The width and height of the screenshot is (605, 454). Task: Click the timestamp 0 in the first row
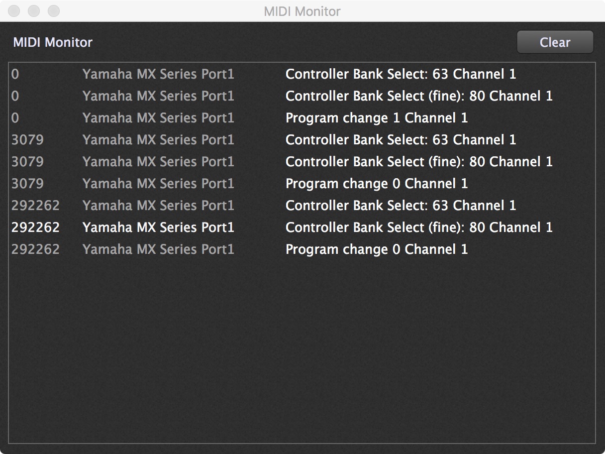15,74
